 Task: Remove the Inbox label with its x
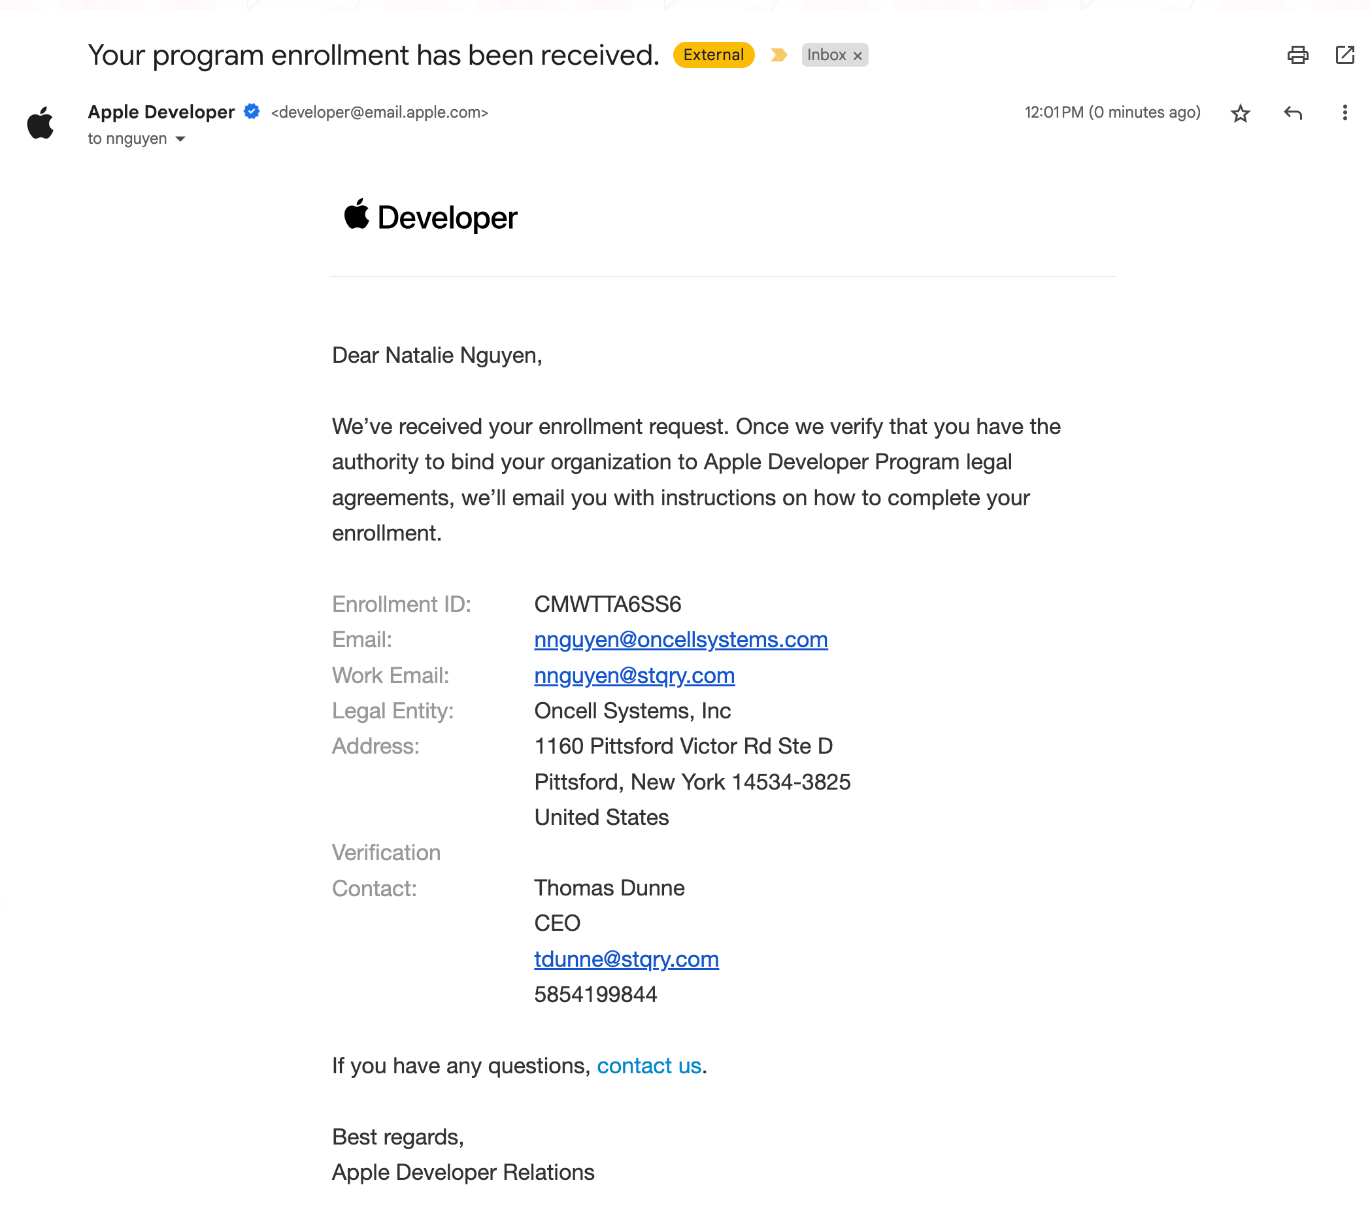(858, 56)
